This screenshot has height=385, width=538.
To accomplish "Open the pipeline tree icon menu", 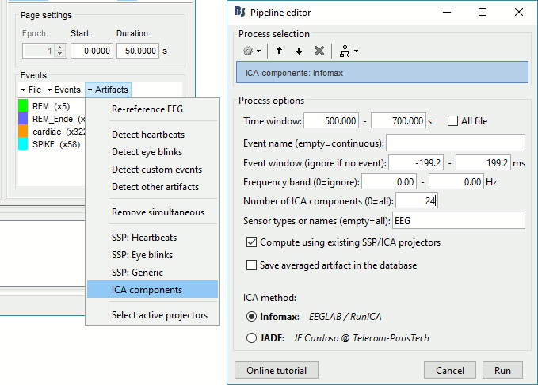I will tap(348, 51).
